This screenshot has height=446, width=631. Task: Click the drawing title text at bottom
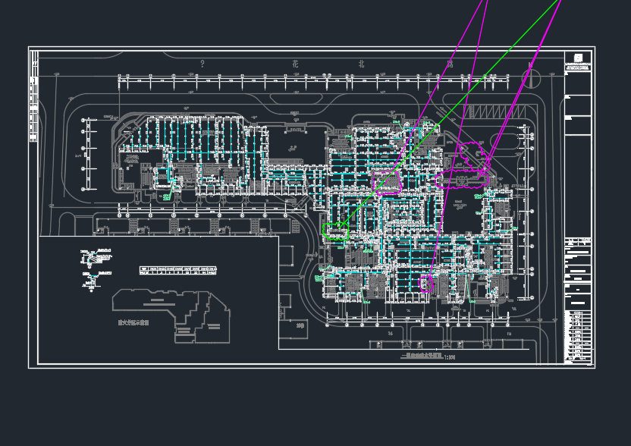click(430, 355)
